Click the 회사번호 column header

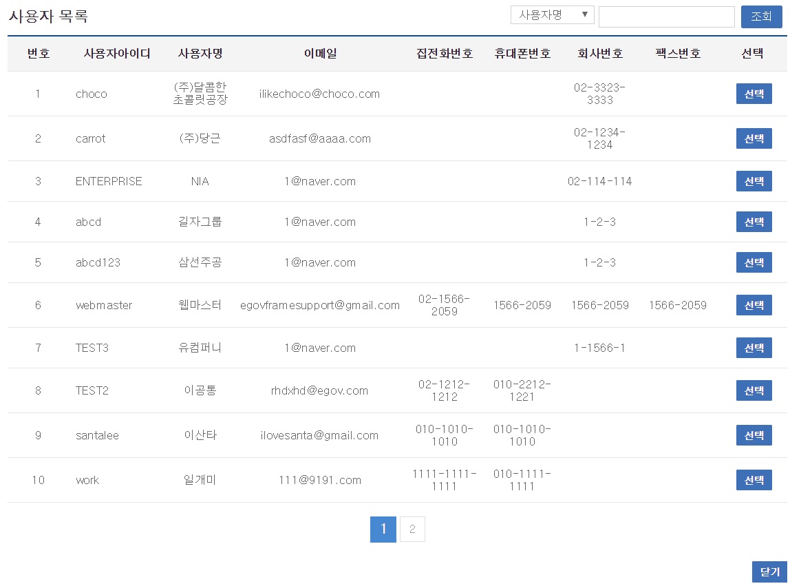600,54
